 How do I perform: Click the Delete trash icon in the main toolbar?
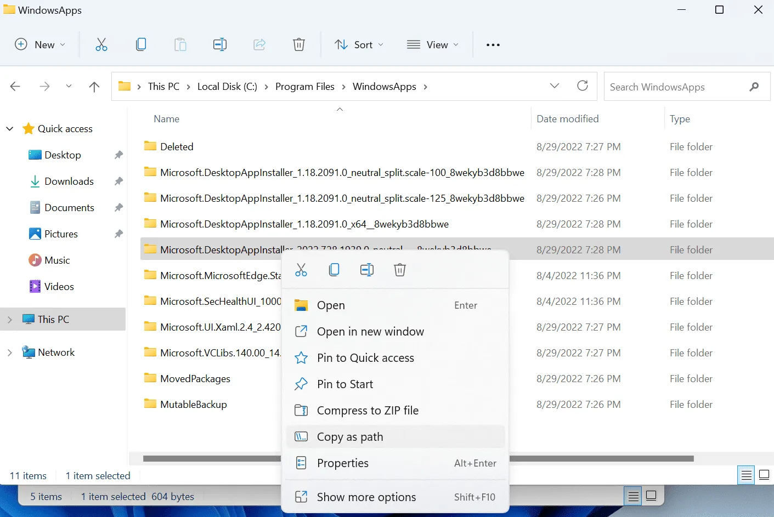point(299,45)
